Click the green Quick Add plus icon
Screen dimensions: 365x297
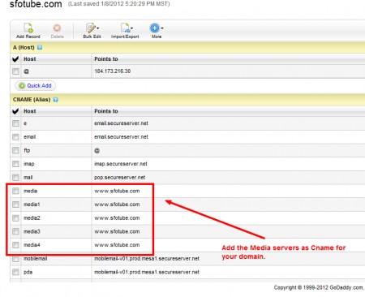22,86
